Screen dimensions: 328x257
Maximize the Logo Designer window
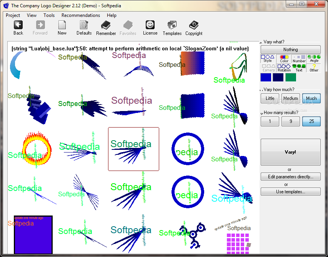coord(302,4)
